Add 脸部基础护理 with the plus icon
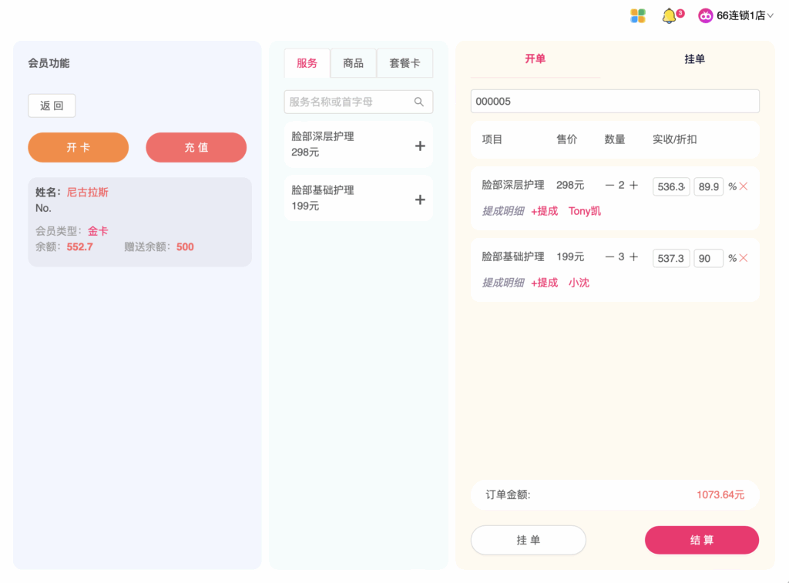The height and width of the screenshot is (583, 789). (x=420, y=199)
